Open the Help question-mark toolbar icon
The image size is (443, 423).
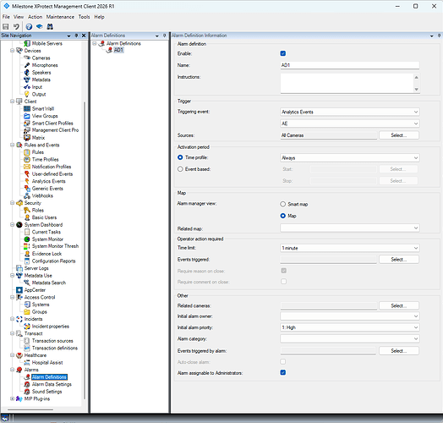29,26
